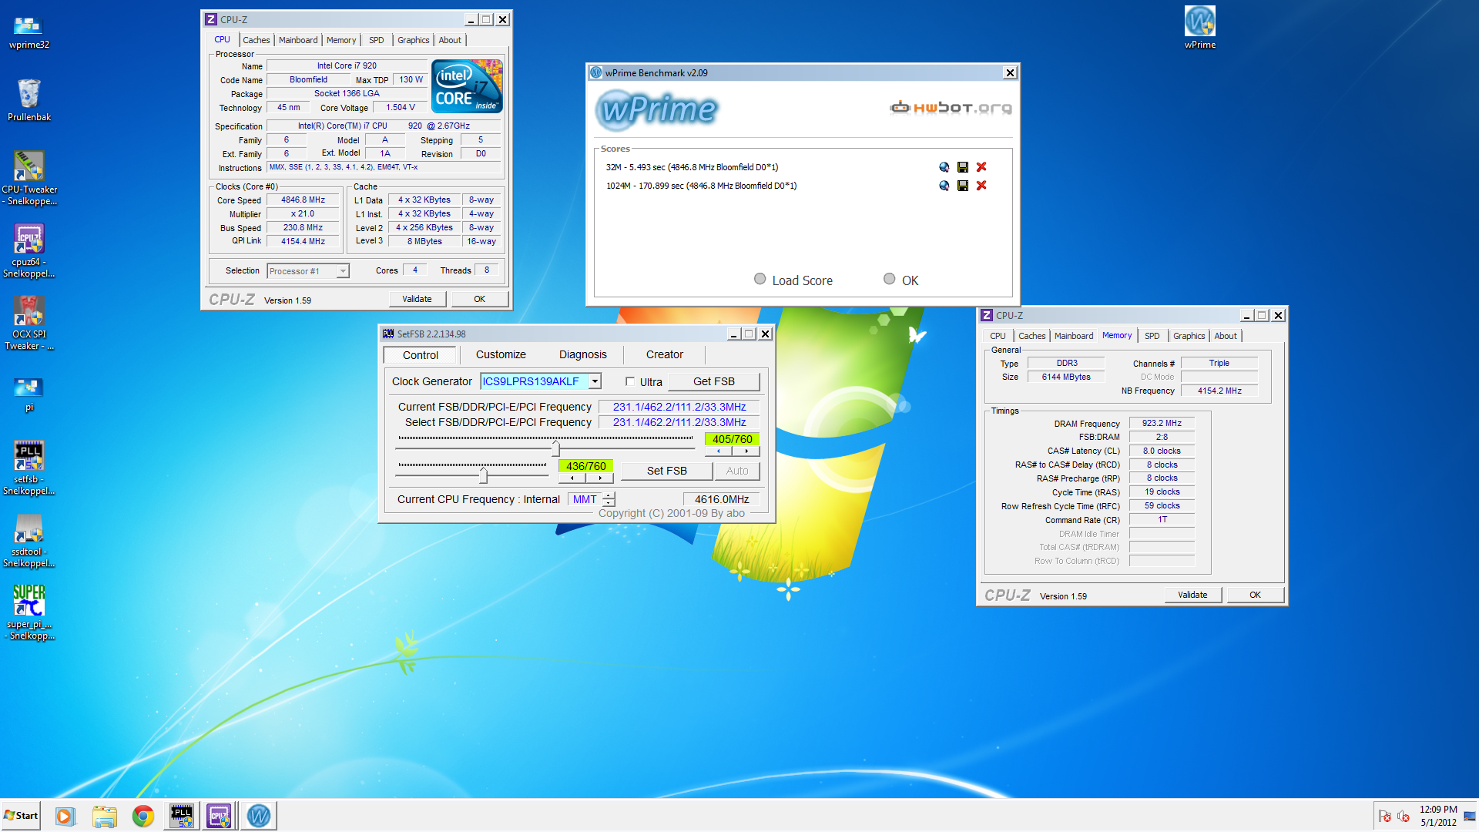Click the system clock in tray
The width and height of the screenshot is (1479, 832).
[x=1438, y=816]
